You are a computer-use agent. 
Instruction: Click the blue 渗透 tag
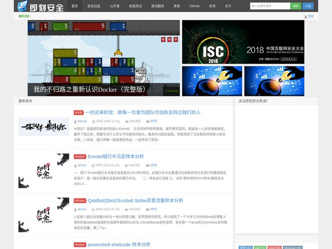coord(246,248)
